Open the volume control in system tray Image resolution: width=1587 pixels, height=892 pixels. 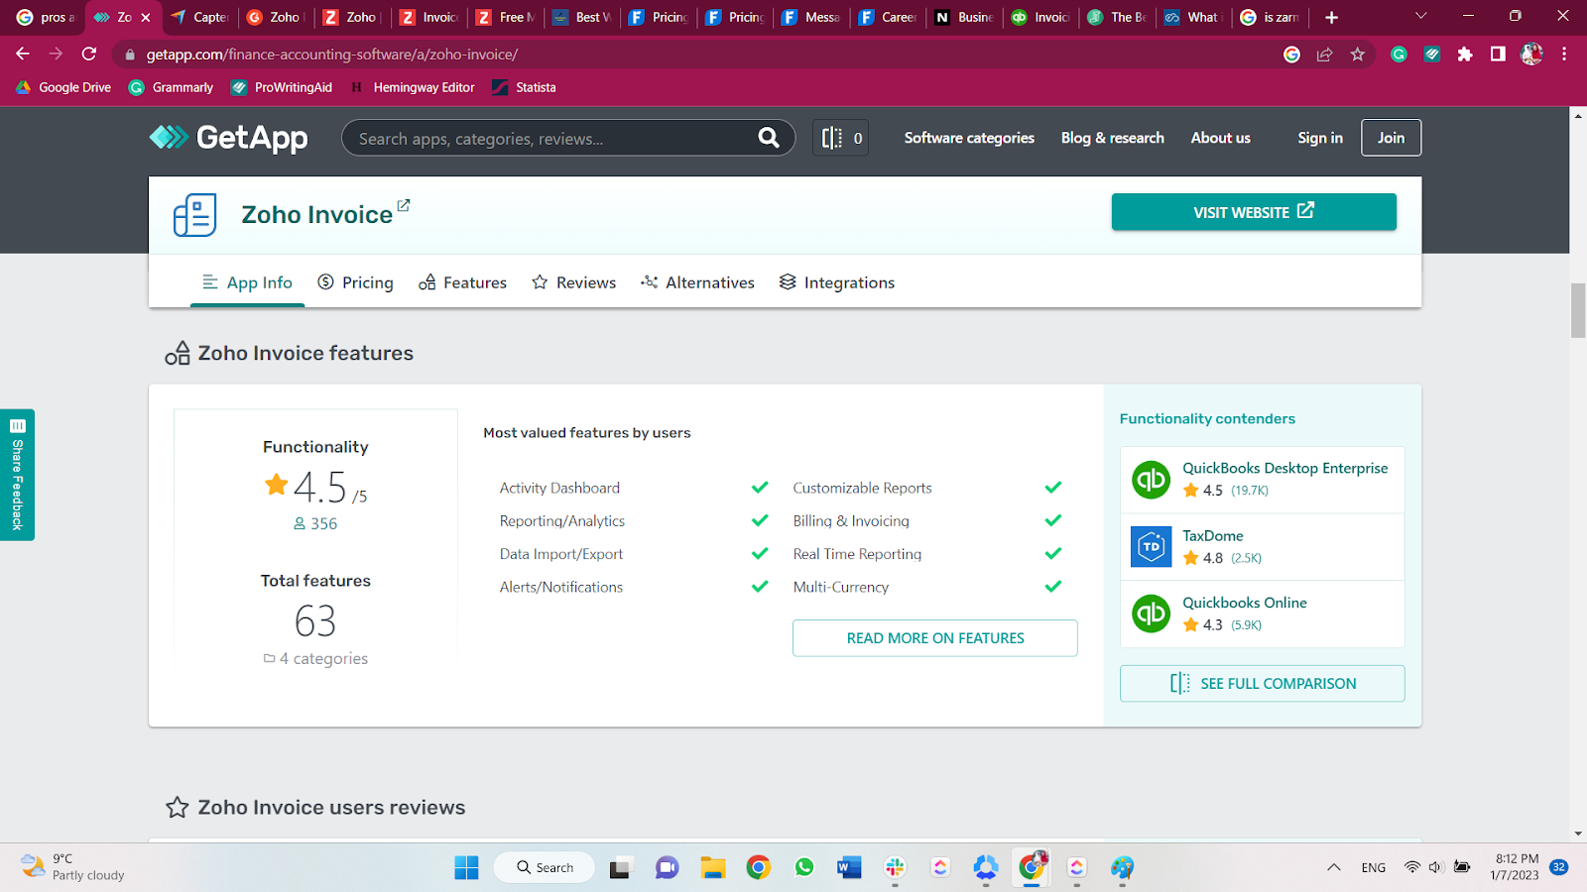pyautogui.click(x=1435, y=867)
